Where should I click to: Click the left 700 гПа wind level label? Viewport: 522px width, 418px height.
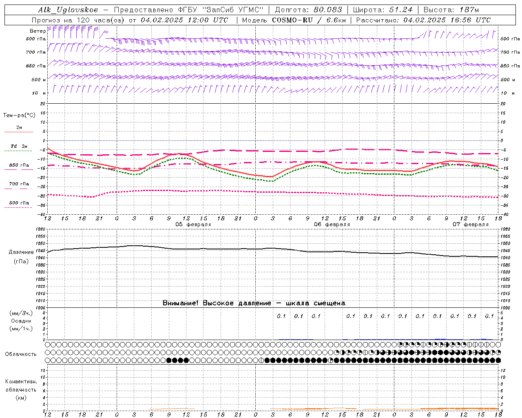(35, 52)
